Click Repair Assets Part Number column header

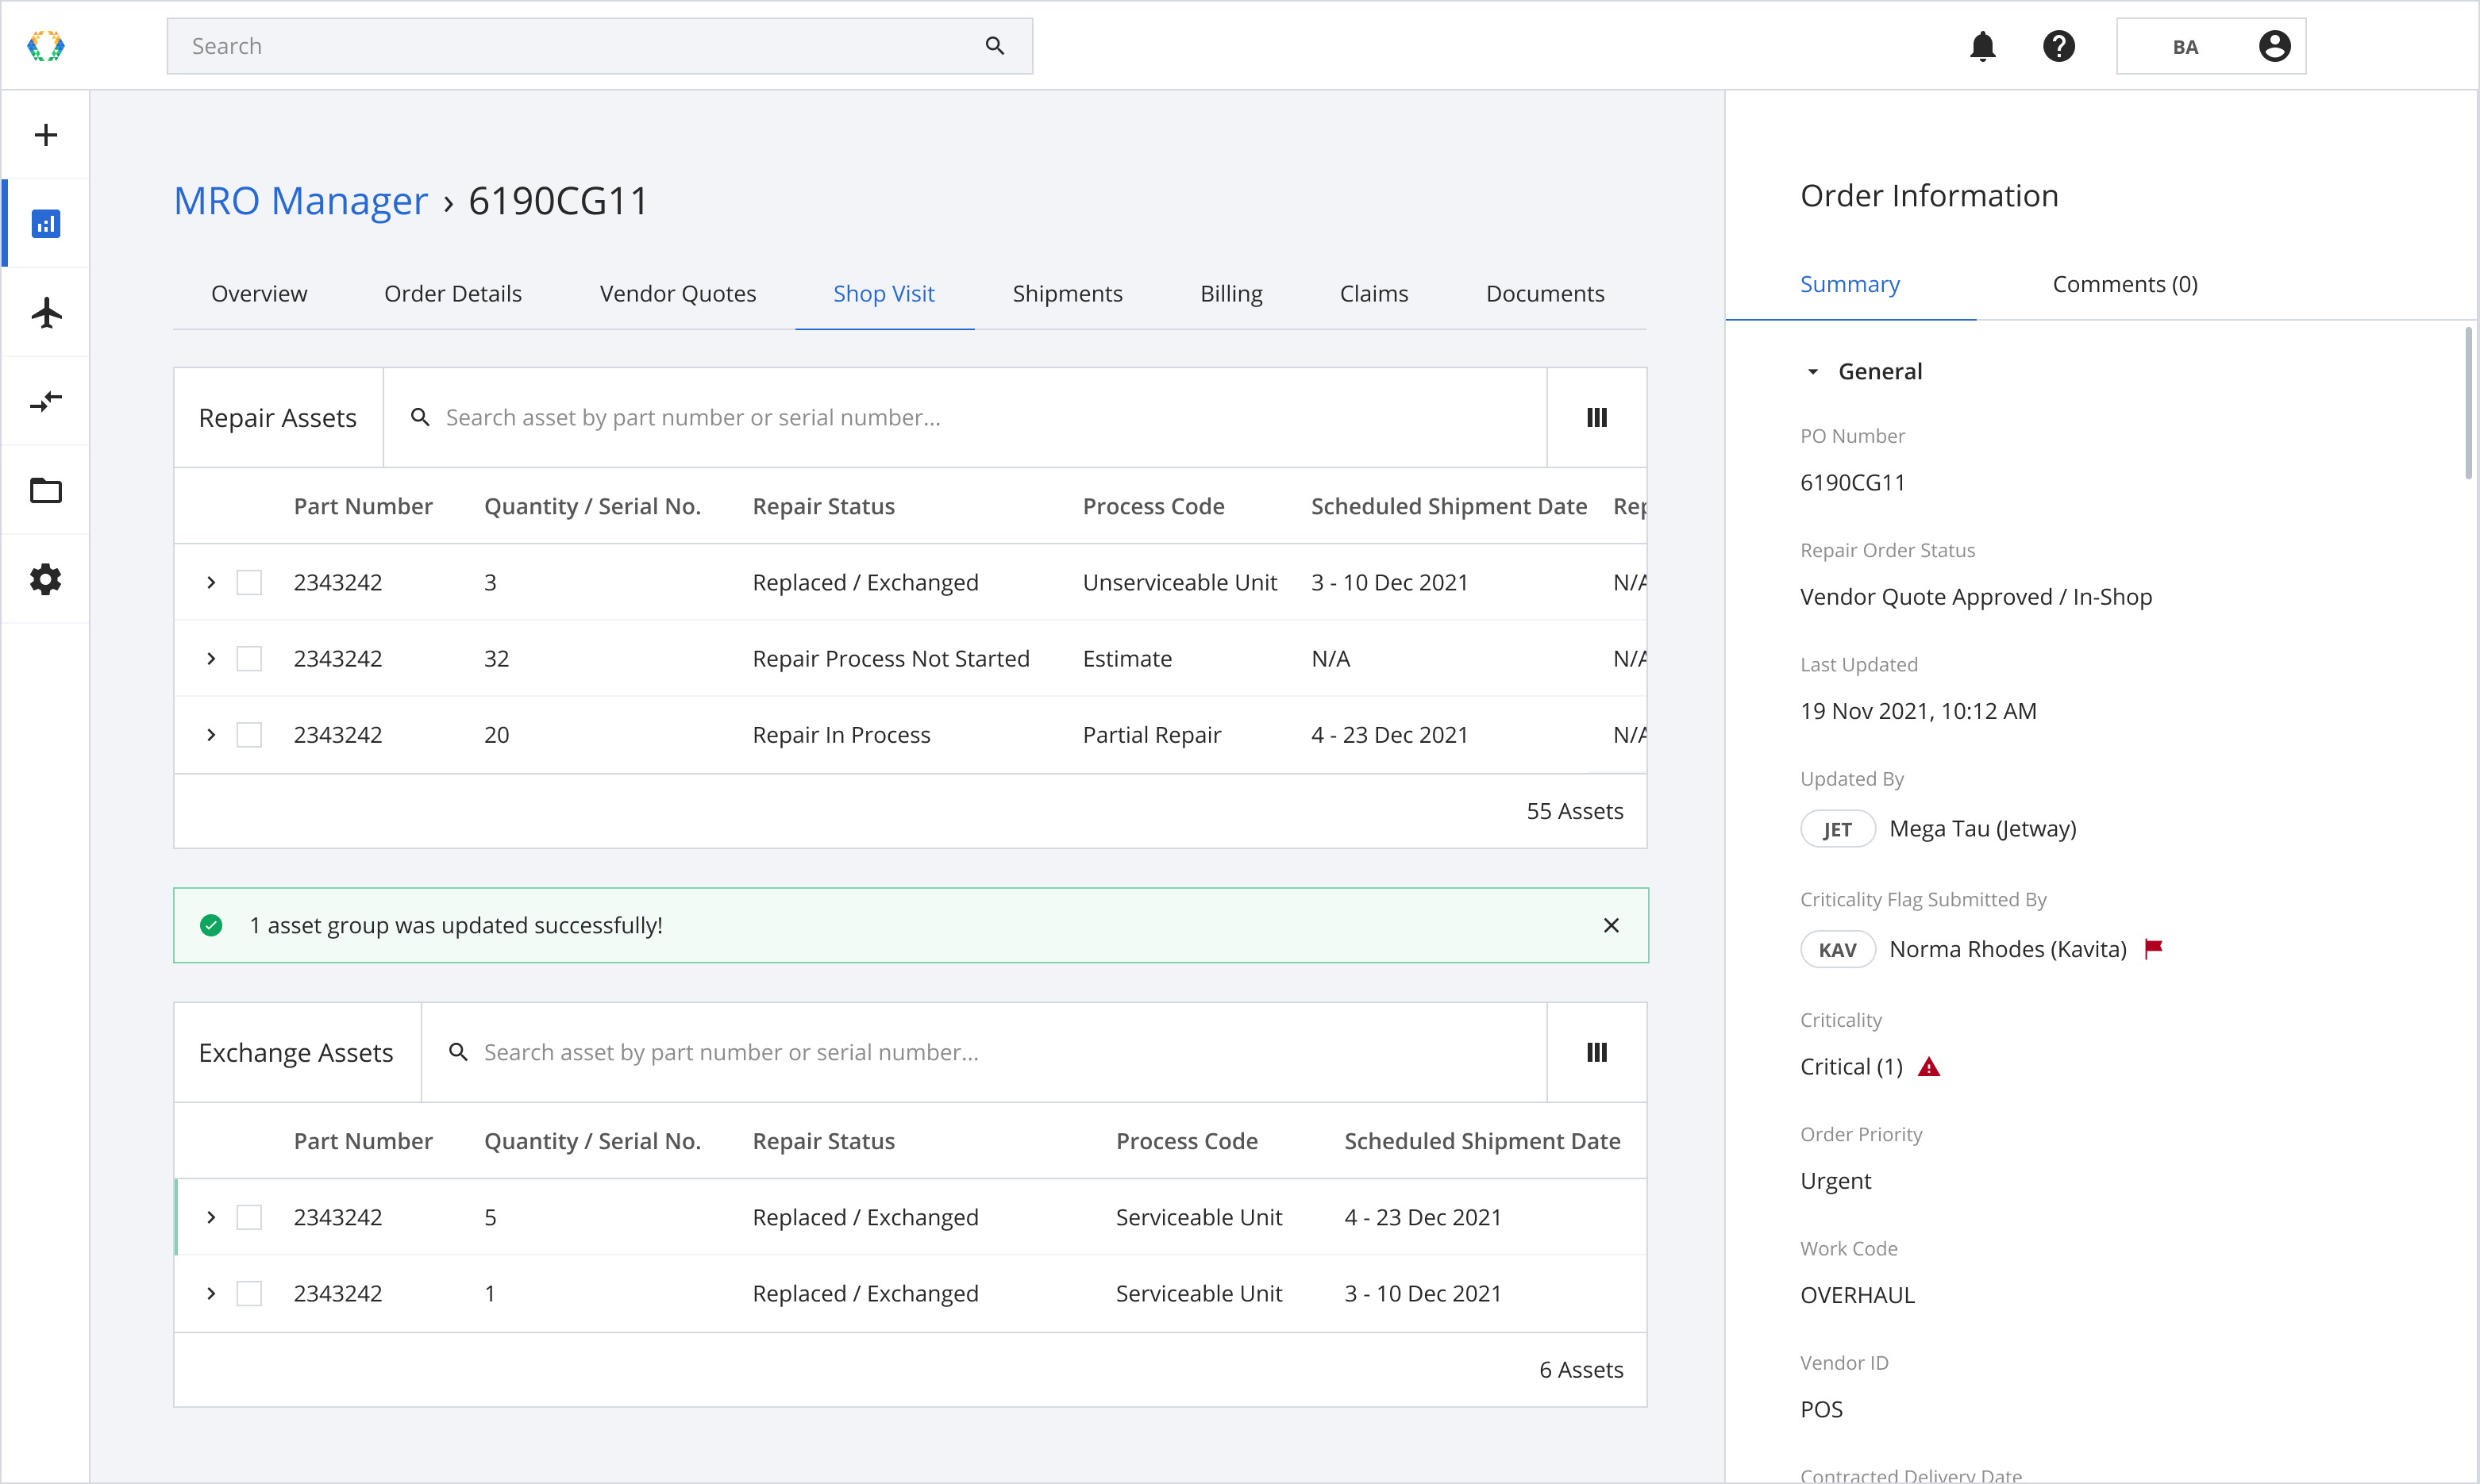point(363,507)
